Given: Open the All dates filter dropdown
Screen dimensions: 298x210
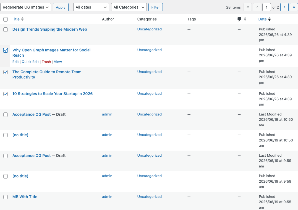Looking at the screenshot, I should point(91,7).
